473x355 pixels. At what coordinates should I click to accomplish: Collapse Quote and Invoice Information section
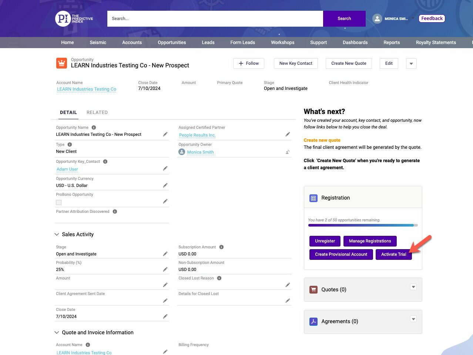point(57,332)
